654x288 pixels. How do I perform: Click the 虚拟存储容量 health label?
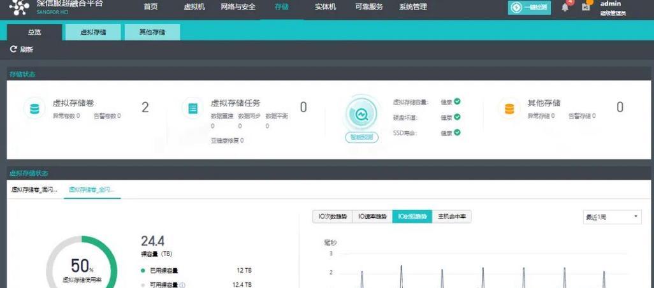pos(411,102)
